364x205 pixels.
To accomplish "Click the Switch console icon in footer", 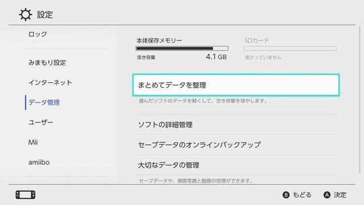I will click(26, 195).
